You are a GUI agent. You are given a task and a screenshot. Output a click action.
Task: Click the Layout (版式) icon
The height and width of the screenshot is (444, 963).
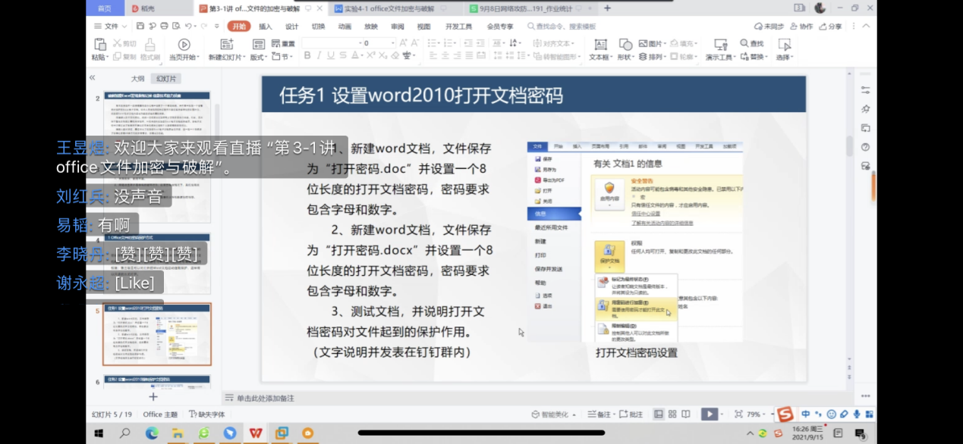257,44
